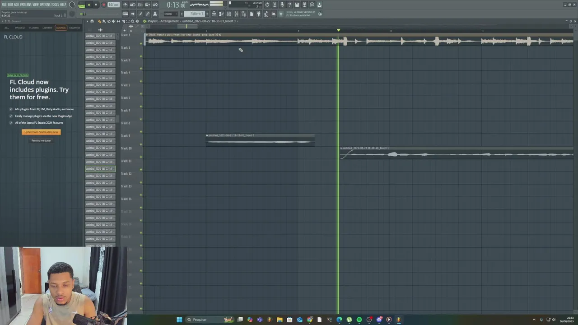The height and width of the screenshot is (325, 578).
Task: Toggle wait for input before recording
Action: coord(133,5)
